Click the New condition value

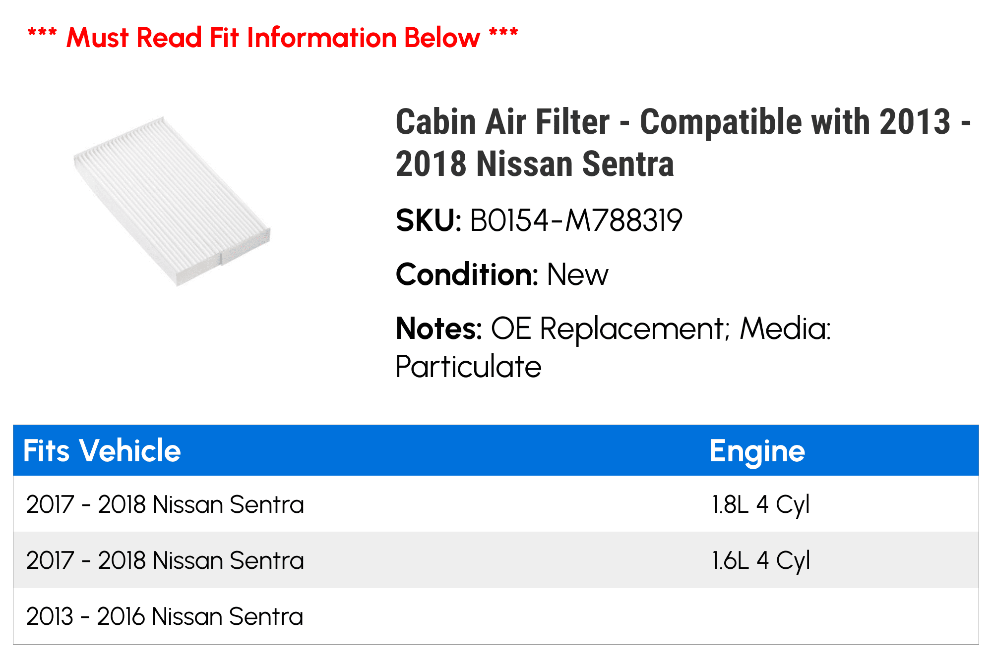(577, 274)
